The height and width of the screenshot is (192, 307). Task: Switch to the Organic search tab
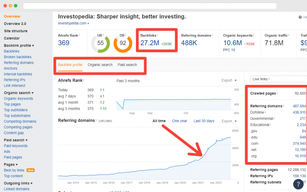(100, 65)
